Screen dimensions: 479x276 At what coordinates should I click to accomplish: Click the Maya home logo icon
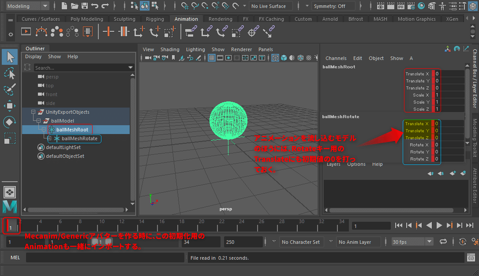[x=9, y=207]
